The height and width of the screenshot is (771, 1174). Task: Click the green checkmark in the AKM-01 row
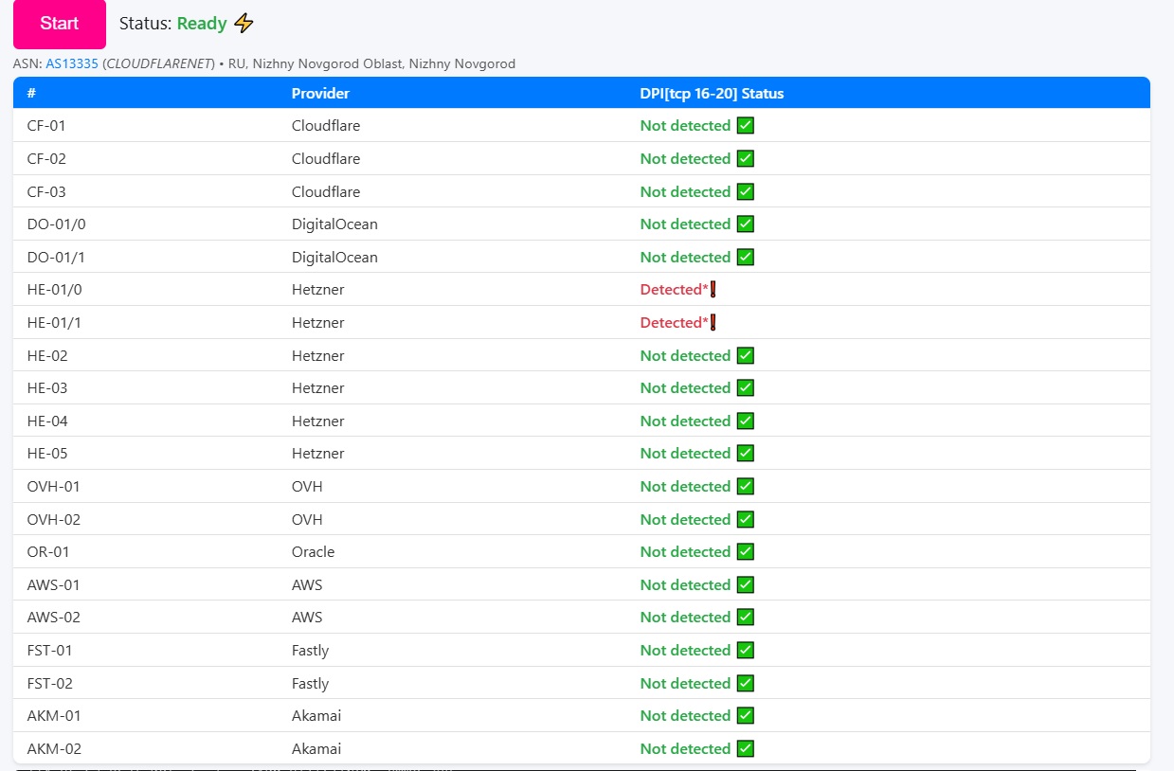pyautogui.click(x=746, y=715)
